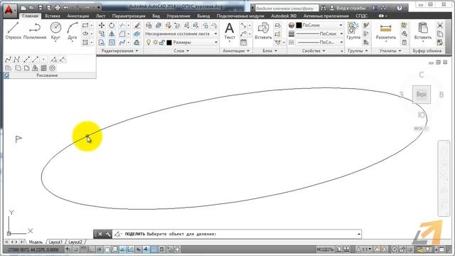455x256 pixels.
Task: Click the Move tool with four arrows
Action: point(102,26)
